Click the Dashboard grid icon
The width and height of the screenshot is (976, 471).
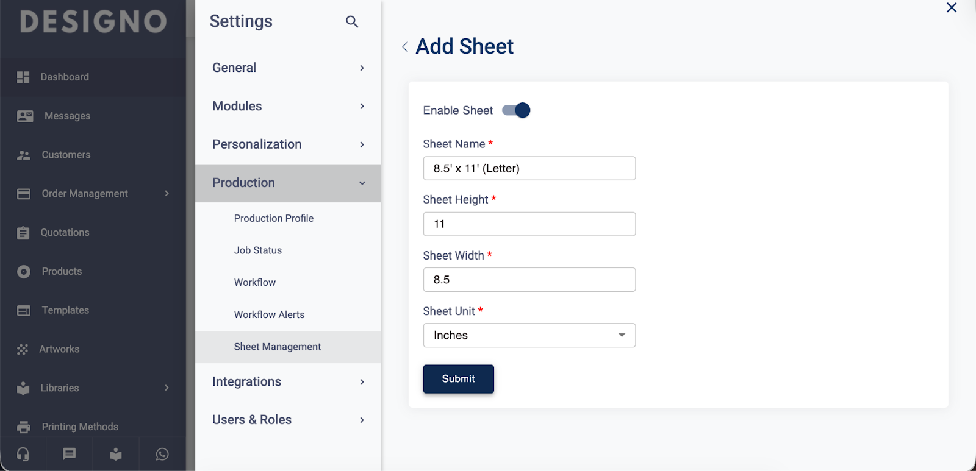click(x=23, y=77)
